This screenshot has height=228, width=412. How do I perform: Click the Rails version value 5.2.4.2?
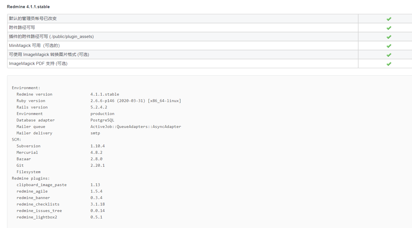[99, 107]
